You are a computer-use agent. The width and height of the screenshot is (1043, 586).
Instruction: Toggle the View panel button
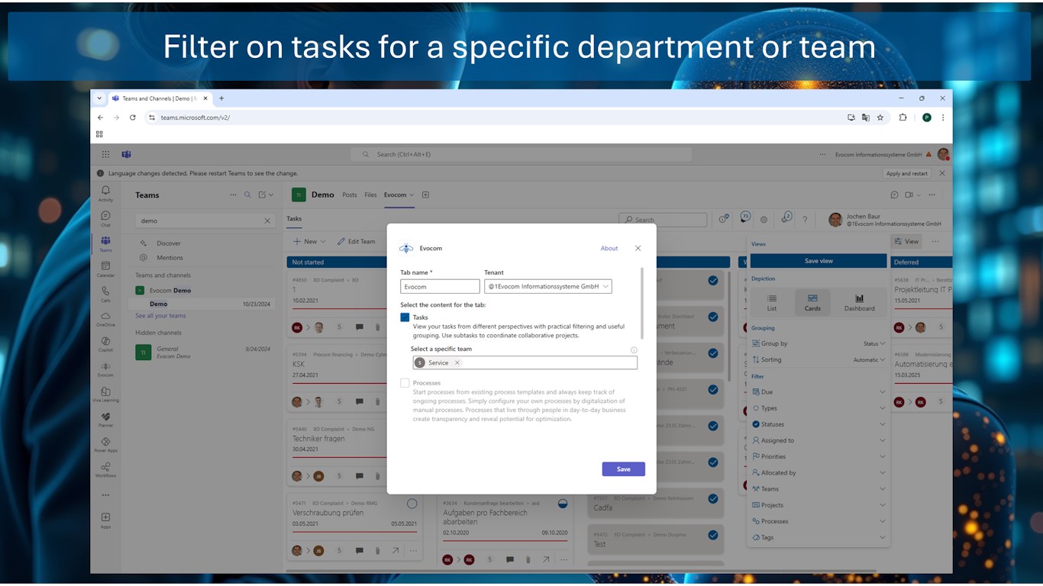906,241
